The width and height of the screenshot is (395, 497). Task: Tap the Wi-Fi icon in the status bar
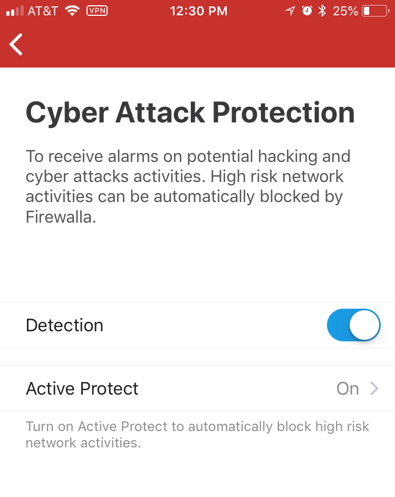coord(72,11)
